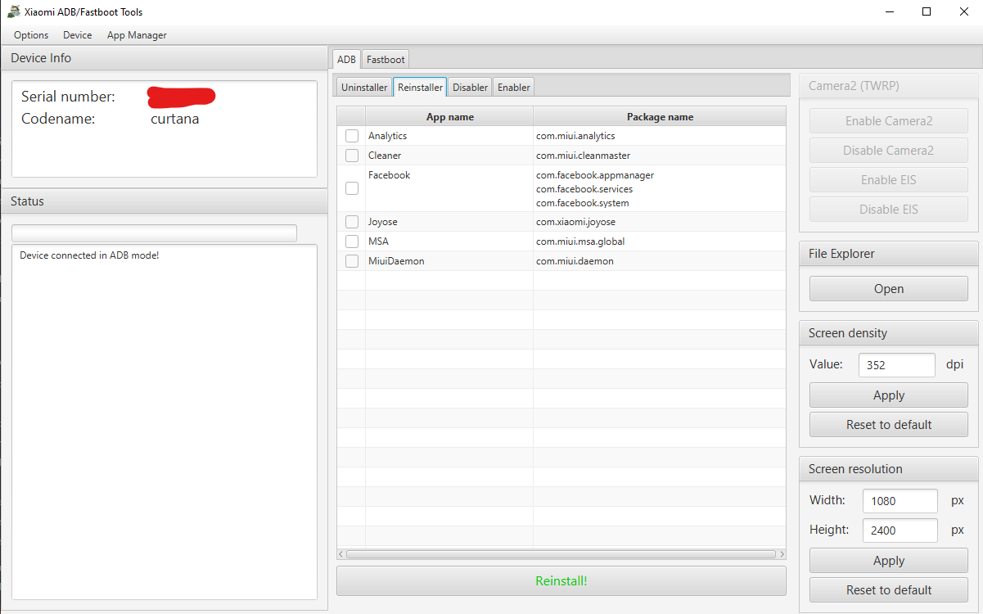The image size is (983, 614).
Task: Open the File Explorer
Action: click(889, 289)
